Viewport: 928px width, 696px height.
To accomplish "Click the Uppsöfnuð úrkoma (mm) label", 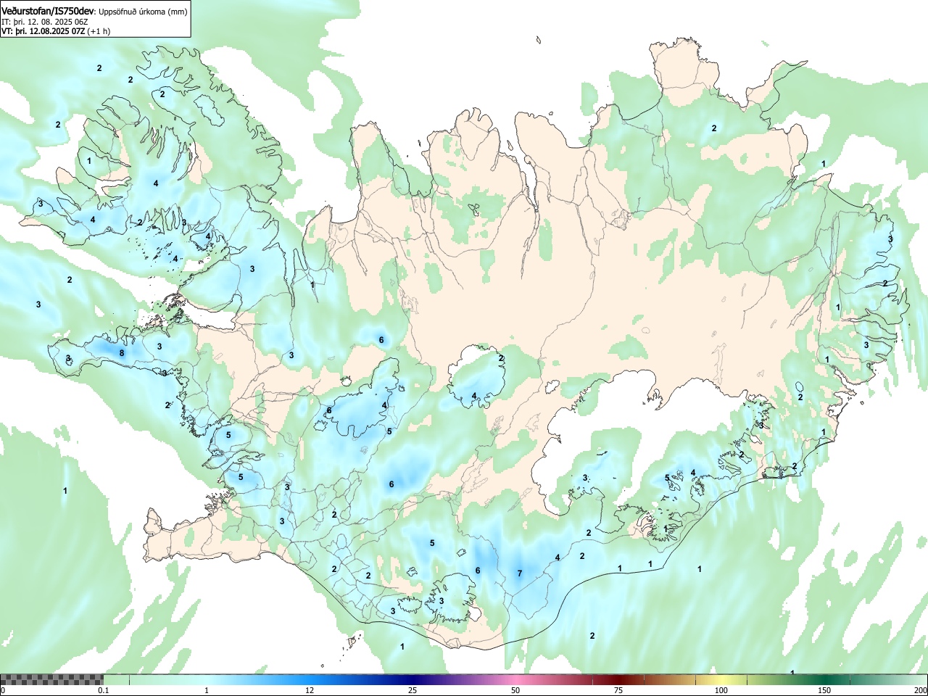I will 144,11.
